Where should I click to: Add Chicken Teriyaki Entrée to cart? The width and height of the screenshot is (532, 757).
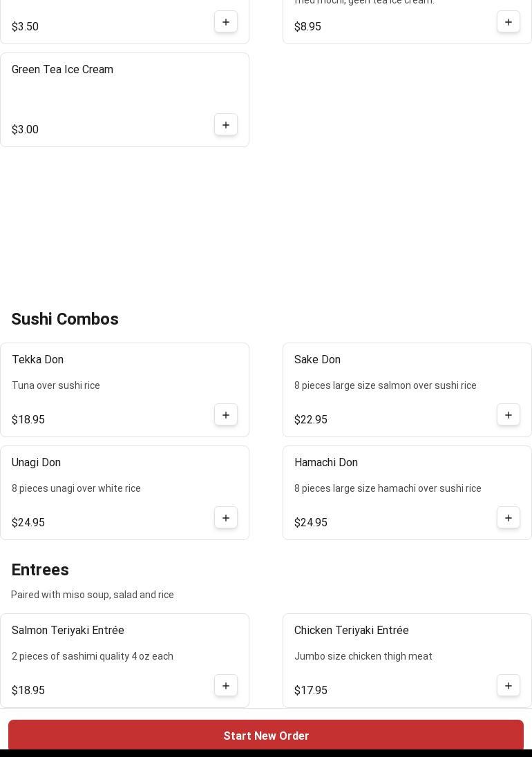[x=509, y=686]
